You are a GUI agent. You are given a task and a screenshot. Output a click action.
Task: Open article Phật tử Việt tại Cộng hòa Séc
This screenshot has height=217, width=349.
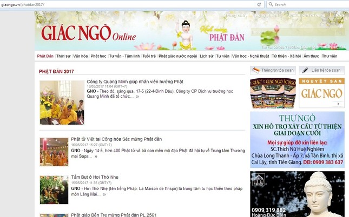click(x=116, y=139)
